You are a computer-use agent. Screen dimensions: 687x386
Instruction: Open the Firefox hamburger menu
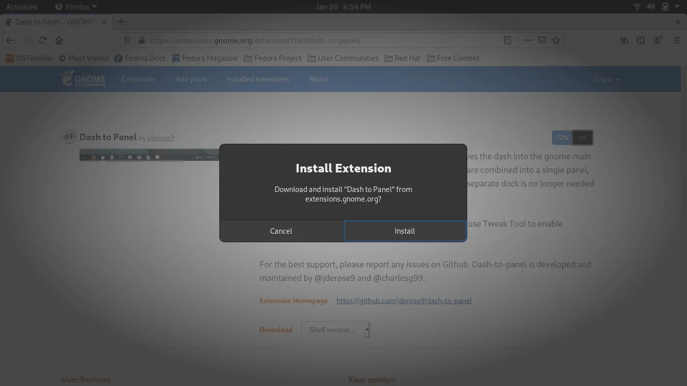click(x=676, y=40)
